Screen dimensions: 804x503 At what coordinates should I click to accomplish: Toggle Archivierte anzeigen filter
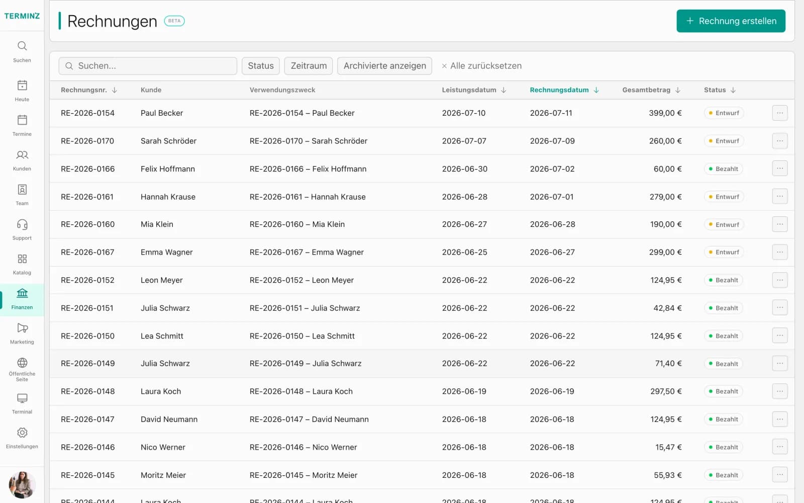click(384, 66)
